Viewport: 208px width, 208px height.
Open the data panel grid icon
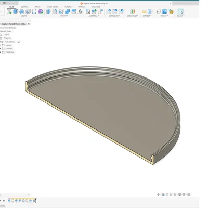point(4,3)
